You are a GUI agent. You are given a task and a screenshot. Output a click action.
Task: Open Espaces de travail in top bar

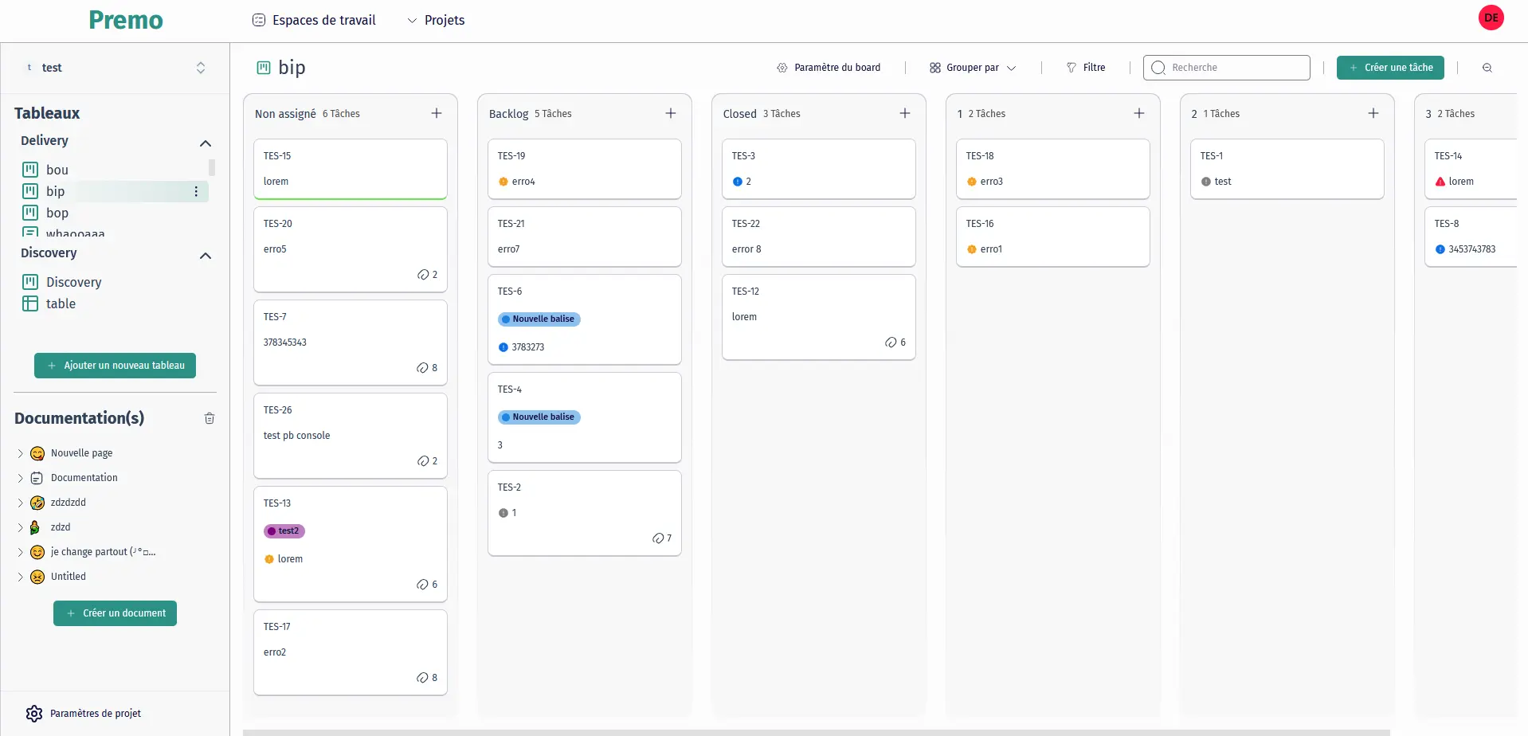coord(313,20)
